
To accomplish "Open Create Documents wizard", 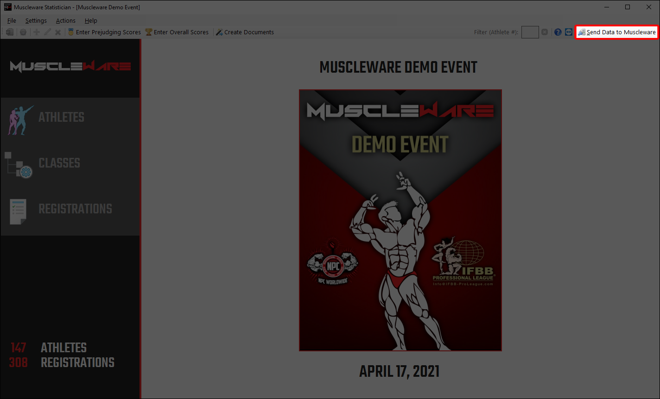I will point(245,32).
